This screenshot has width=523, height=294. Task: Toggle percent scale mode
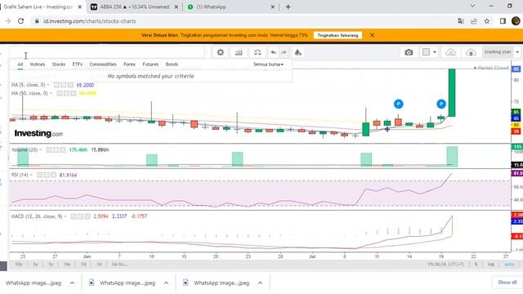476,265
